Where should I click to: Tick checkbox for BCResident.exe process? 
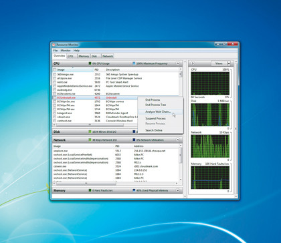[x=55, y=93]
